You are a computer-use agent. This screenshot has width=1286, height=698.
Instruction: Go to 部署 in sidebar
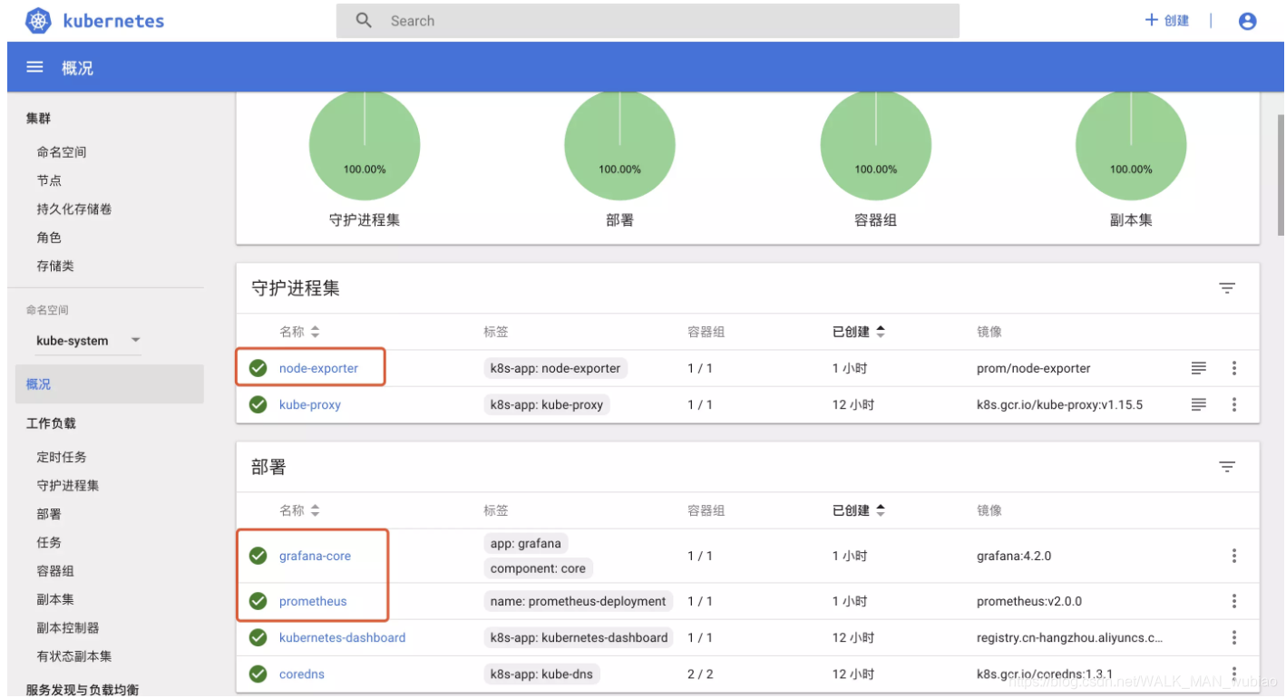click(49, 514)
